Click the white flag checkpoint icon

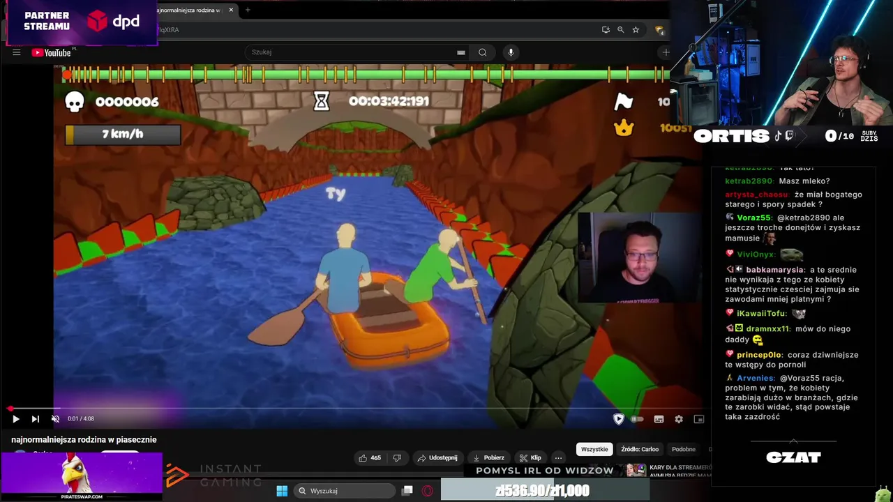pos(623,102)
